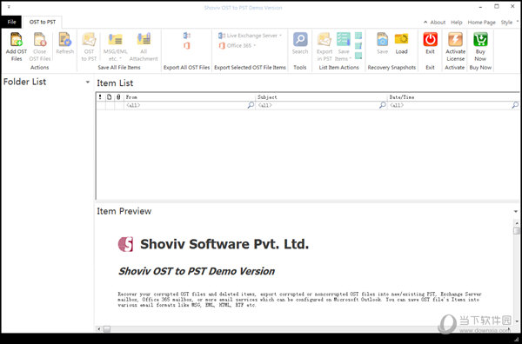Click top small list icon in List Item Actions
This screenshot has width=522, height=344.
358,36
